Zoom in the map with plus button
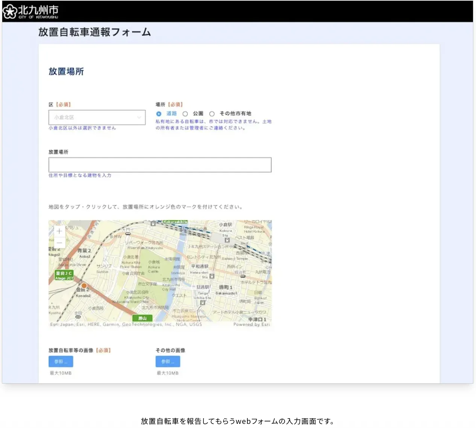Viewport: 476px width, 428px height. pos(59,231)
